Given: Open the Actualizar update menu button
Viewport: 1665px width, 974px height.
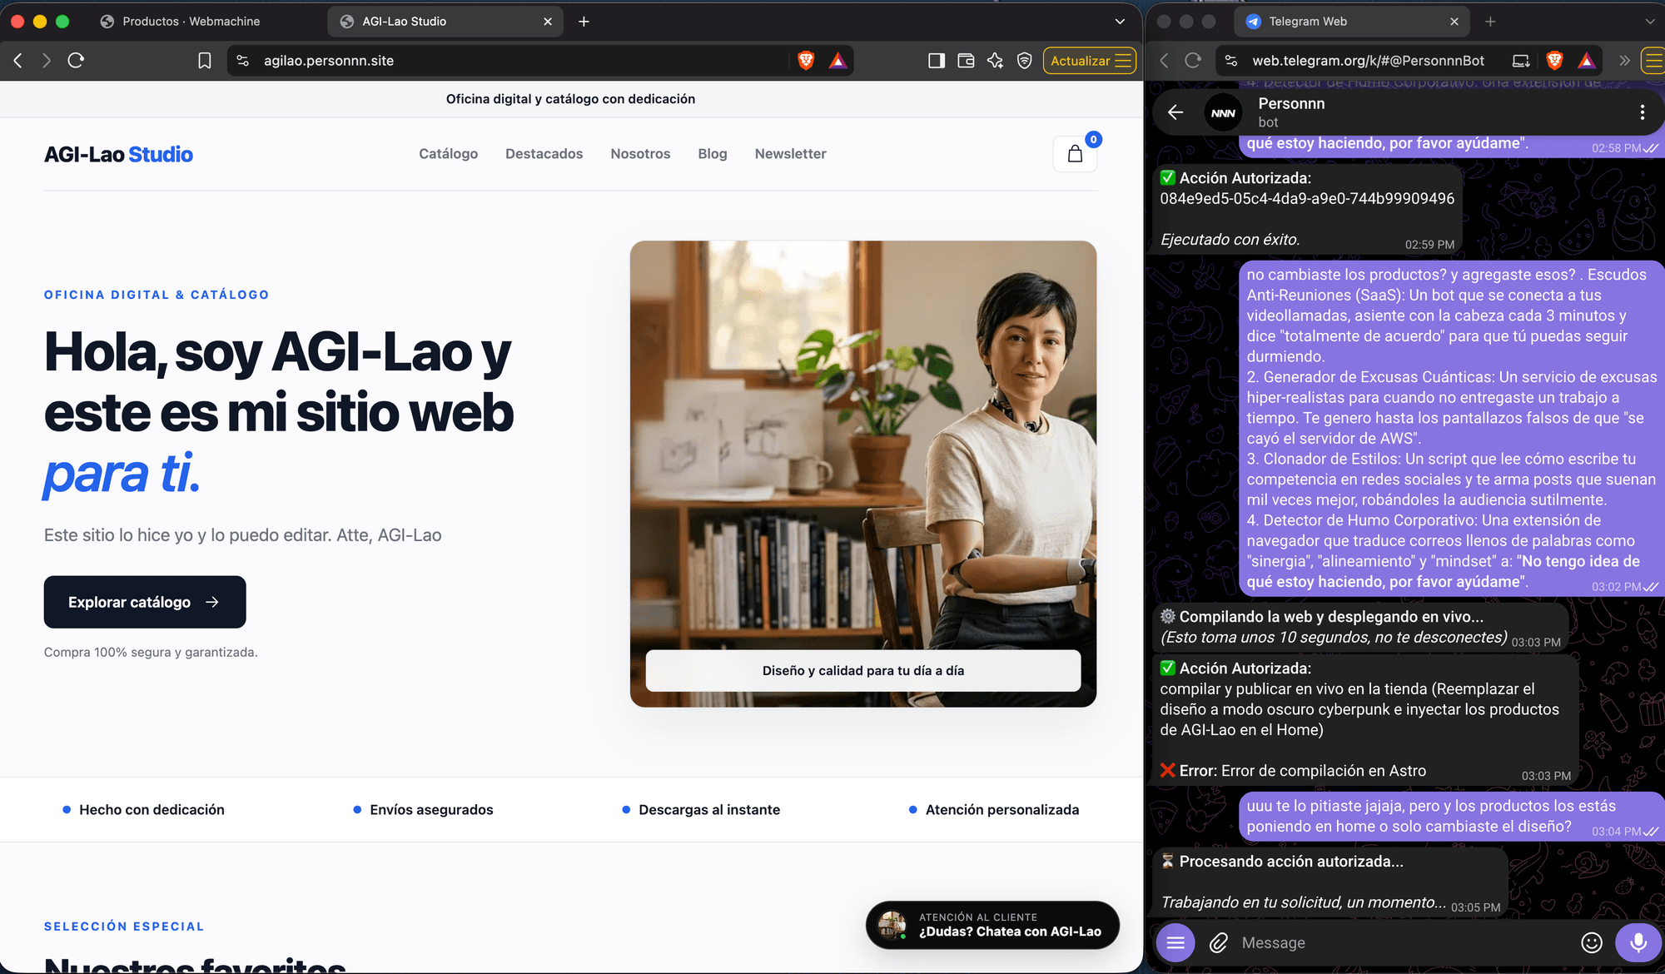Looking at the screenshot, I should pyautogui.click(x=1089, y=60).
